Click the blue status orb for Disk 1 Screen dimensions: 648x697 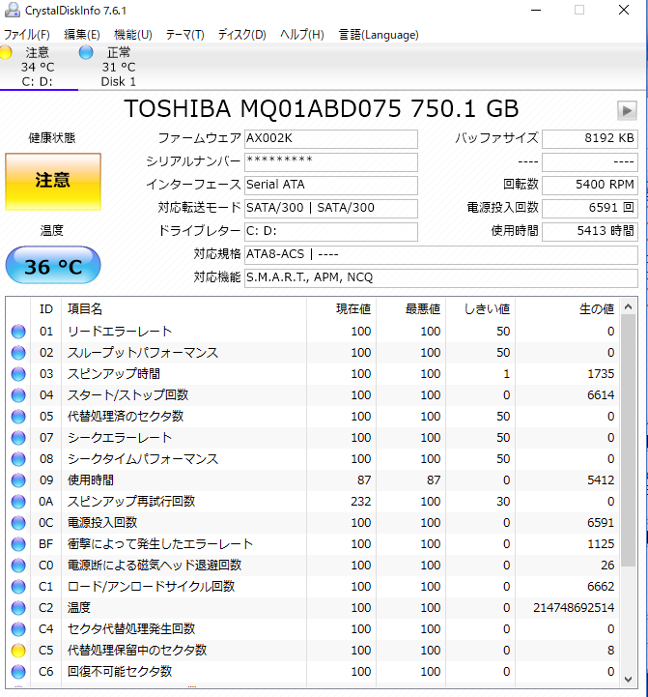coord(86,52)
